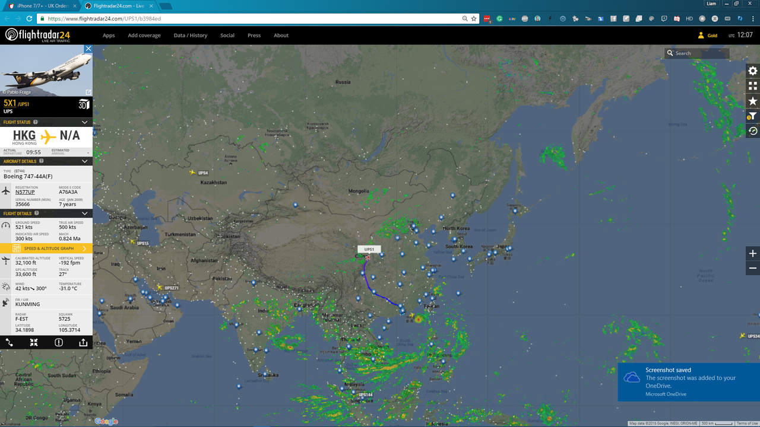Open the Social menu

pos(227,36)
